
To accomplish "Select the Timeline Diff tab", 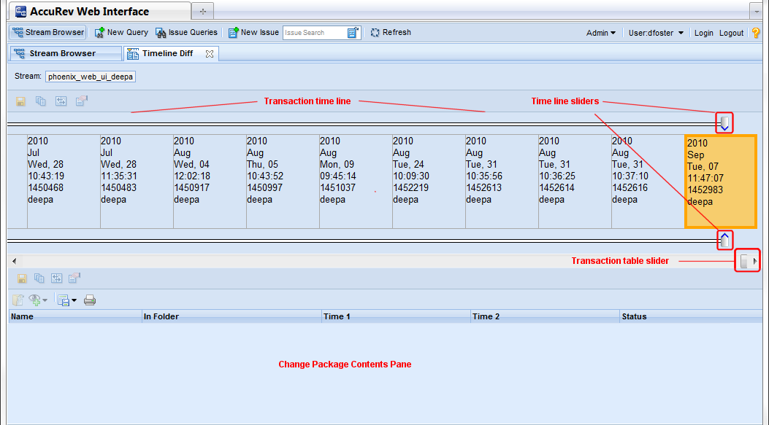I will point(167,54).
